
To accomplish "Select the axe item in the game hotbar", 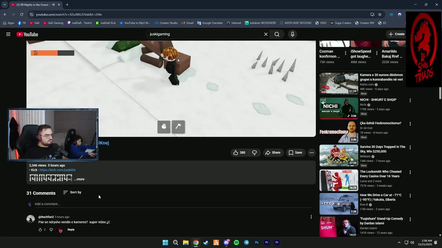I will pyautogui.click(x=178, y=127).
